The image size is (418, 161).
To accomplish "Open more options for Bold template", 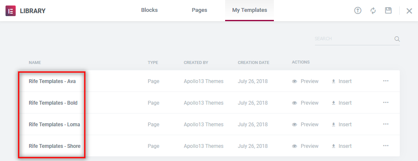I will coord(386,103).
